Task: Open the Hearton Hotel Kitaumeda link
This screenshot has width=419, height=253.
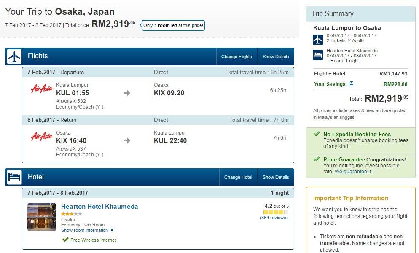Action: (x=99, y=207)
